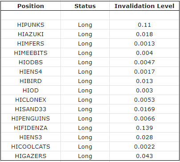Click the HIPENGUINS position cell
This screenshot has height=162, width=180.
31,118
